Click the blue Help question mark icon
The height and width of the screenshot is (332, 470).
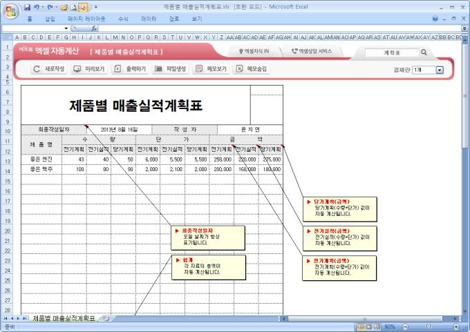(435, 19)
